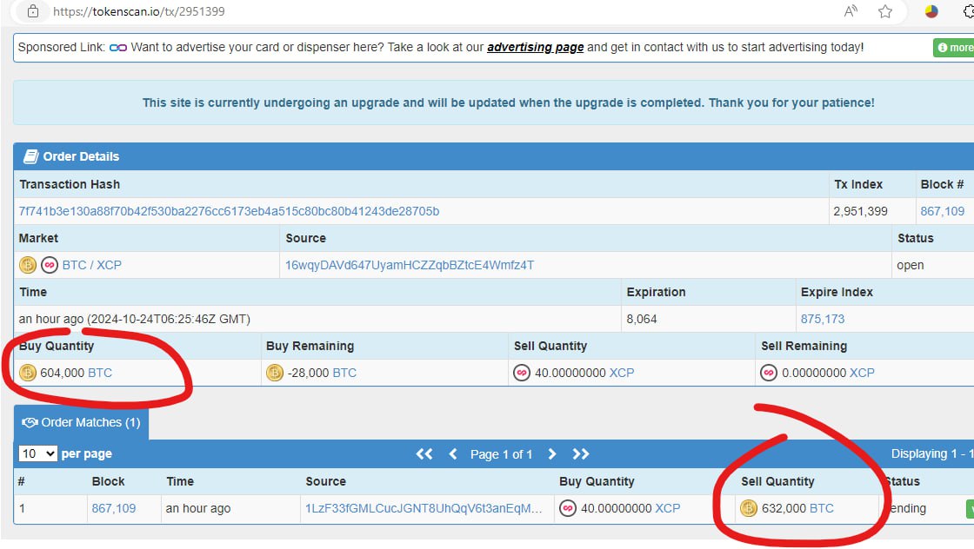The image size is (974, 549).
Task: Open expire index 875,173 link
Action: (823, 319)
